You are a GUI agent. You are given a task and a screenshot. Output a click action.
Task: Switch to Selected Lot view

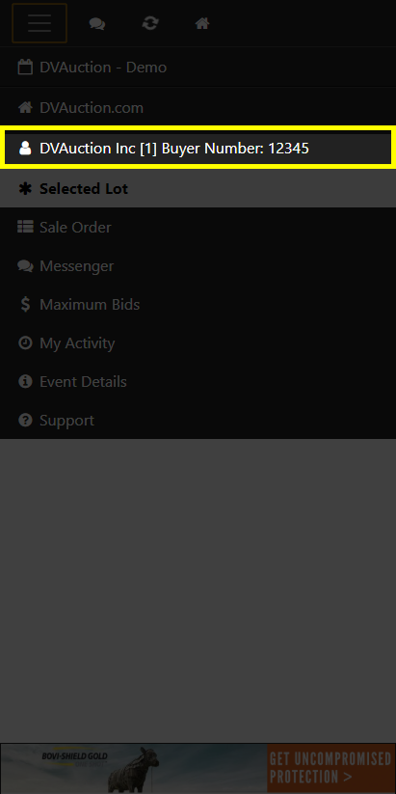(198, 188)
